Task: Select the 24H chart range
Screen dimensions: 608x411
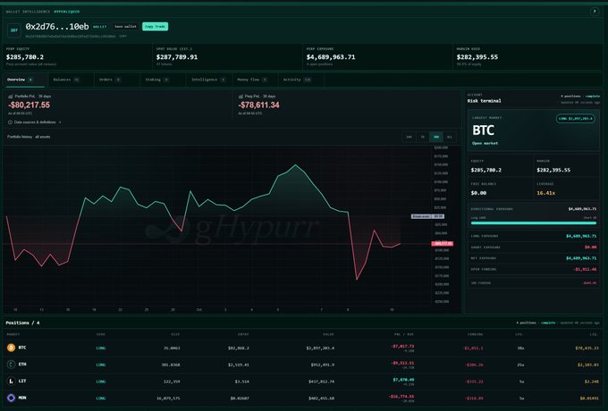Action: point(409,137)
